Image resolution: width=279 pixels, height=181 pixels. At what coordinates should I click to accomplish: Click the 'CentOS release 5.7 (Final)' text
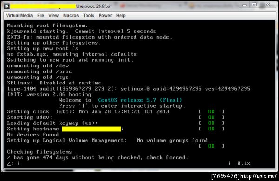(140, 100)
